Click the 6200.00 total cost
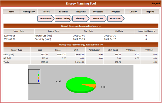 (44, 62)
